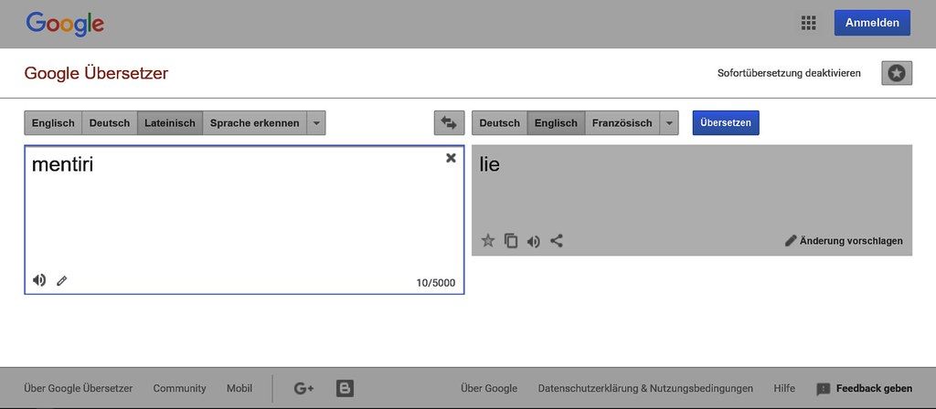The height and width of the screenshot is (409, 936).
Task: Select Englisch as target language
Action: pos(556,123)
